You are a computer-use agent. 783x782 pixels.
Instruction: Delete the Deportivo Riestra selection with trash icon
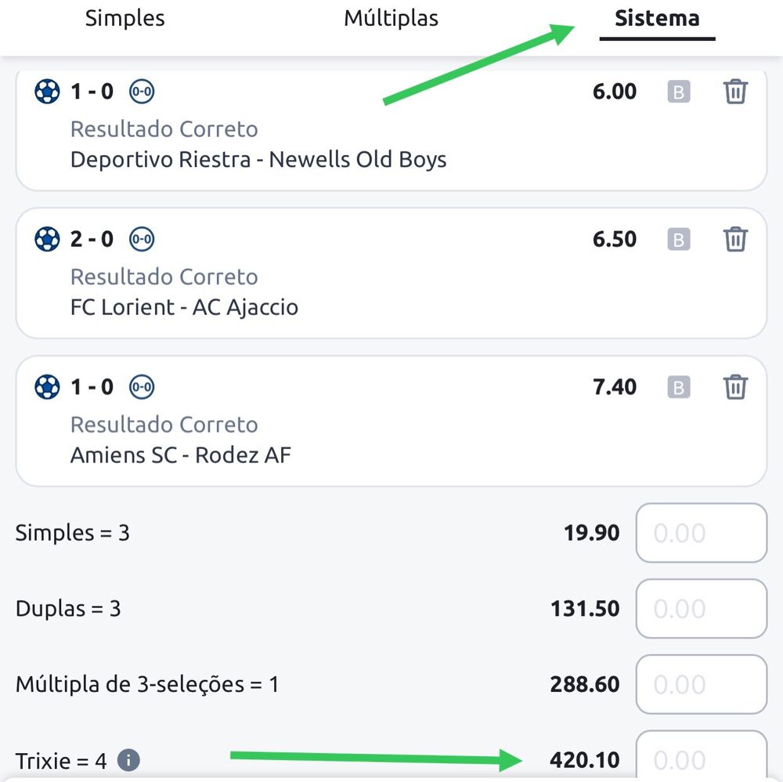(x=735, y=92)
